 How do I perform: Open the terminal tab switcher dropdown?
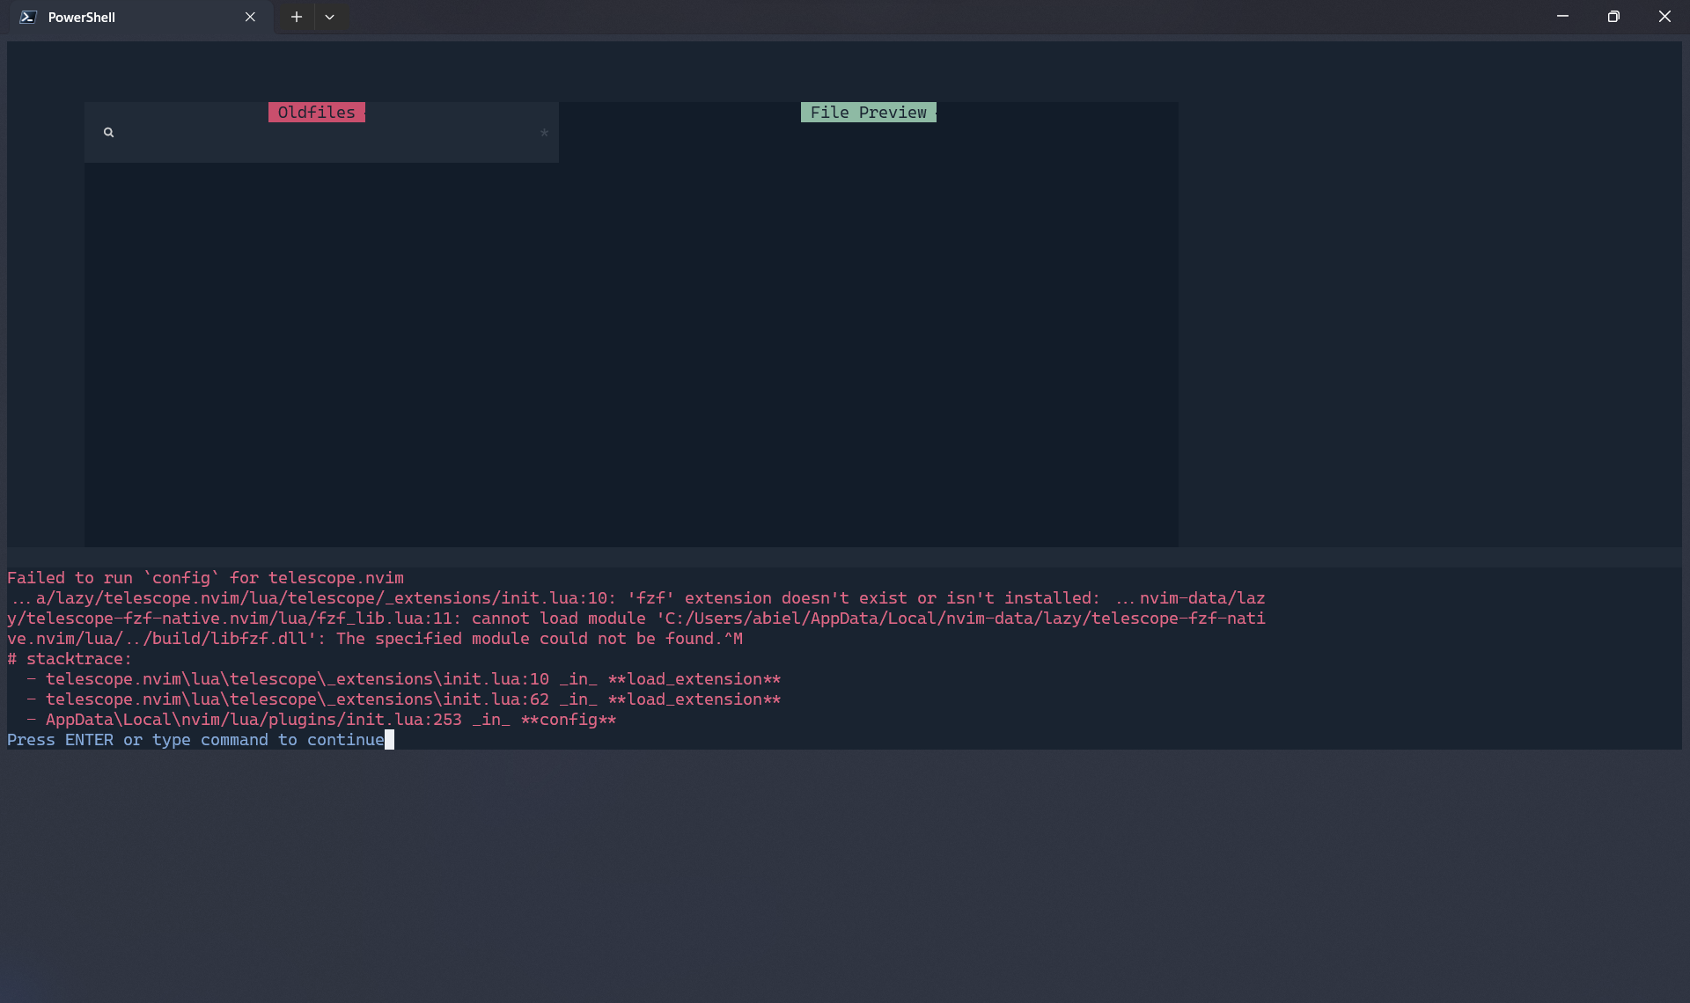pyautogui.click(x=330, y=17)
